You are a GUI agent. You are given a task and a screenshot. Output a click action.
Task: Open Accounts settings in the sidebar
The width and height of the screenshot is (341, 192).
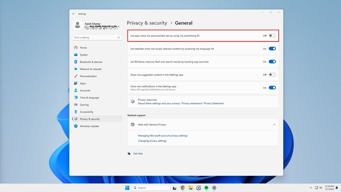click(85, 90)
